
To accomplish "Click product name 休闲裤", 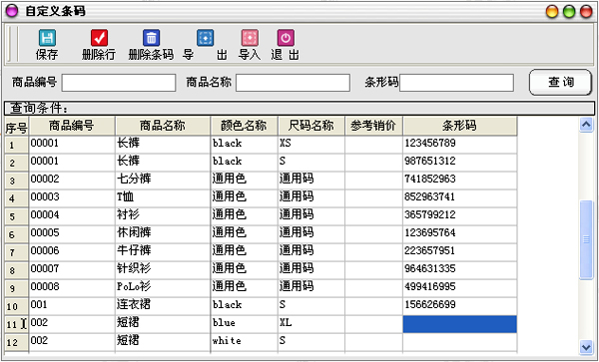I will pyautogui.click(x=134, y=232).
